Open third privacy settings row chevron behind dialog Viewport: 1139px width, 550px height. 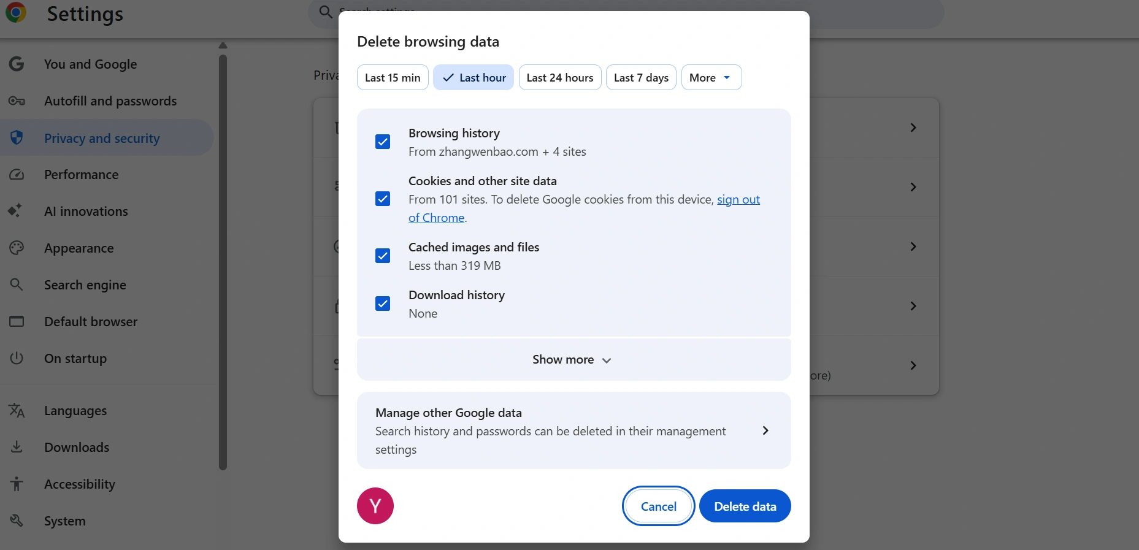(x=913, y=246)
